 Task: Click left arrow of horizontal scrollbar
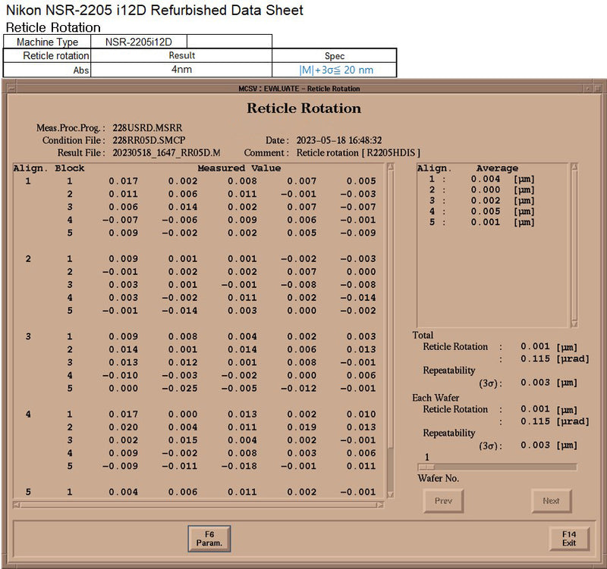[x=17, y=505]
